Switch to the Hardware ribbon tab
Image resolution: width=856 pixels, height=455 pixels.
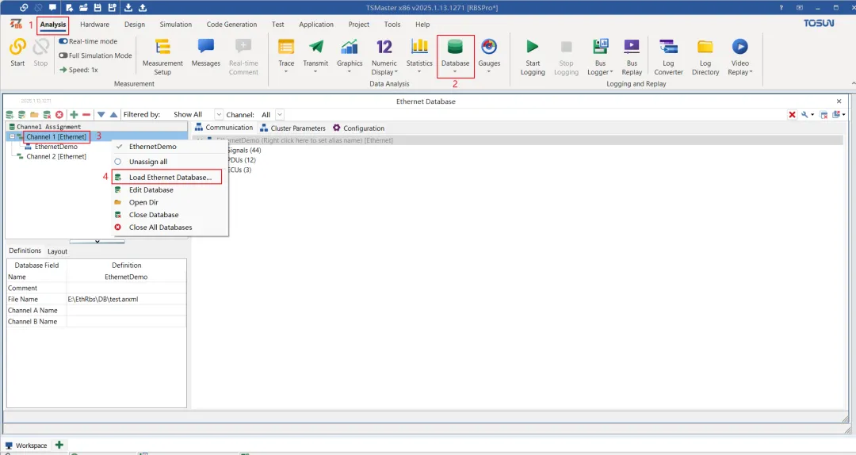94,25
